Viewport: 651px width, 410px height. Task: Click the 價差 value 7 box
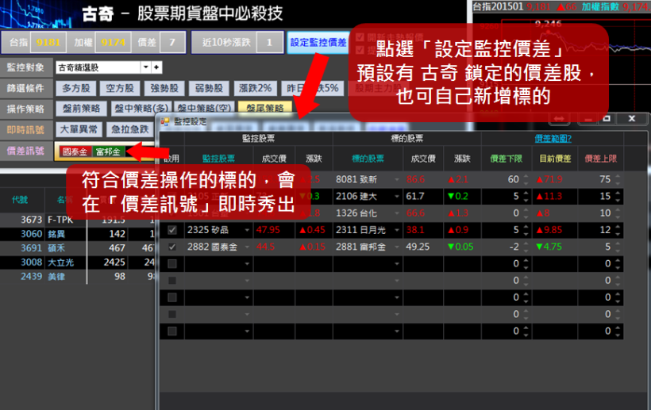tap(172, 42)
